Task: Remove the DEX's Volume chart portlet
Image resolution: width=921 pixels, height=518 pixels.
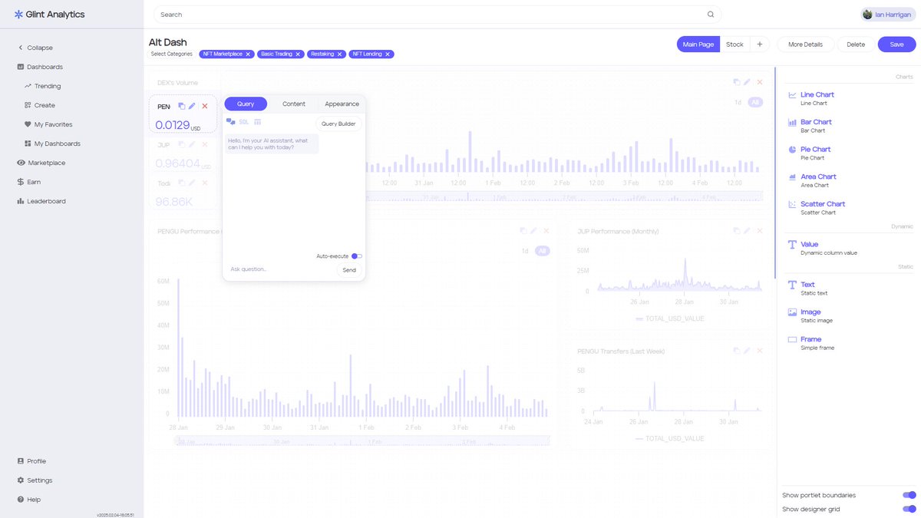Action: click(x=760, y=82)
